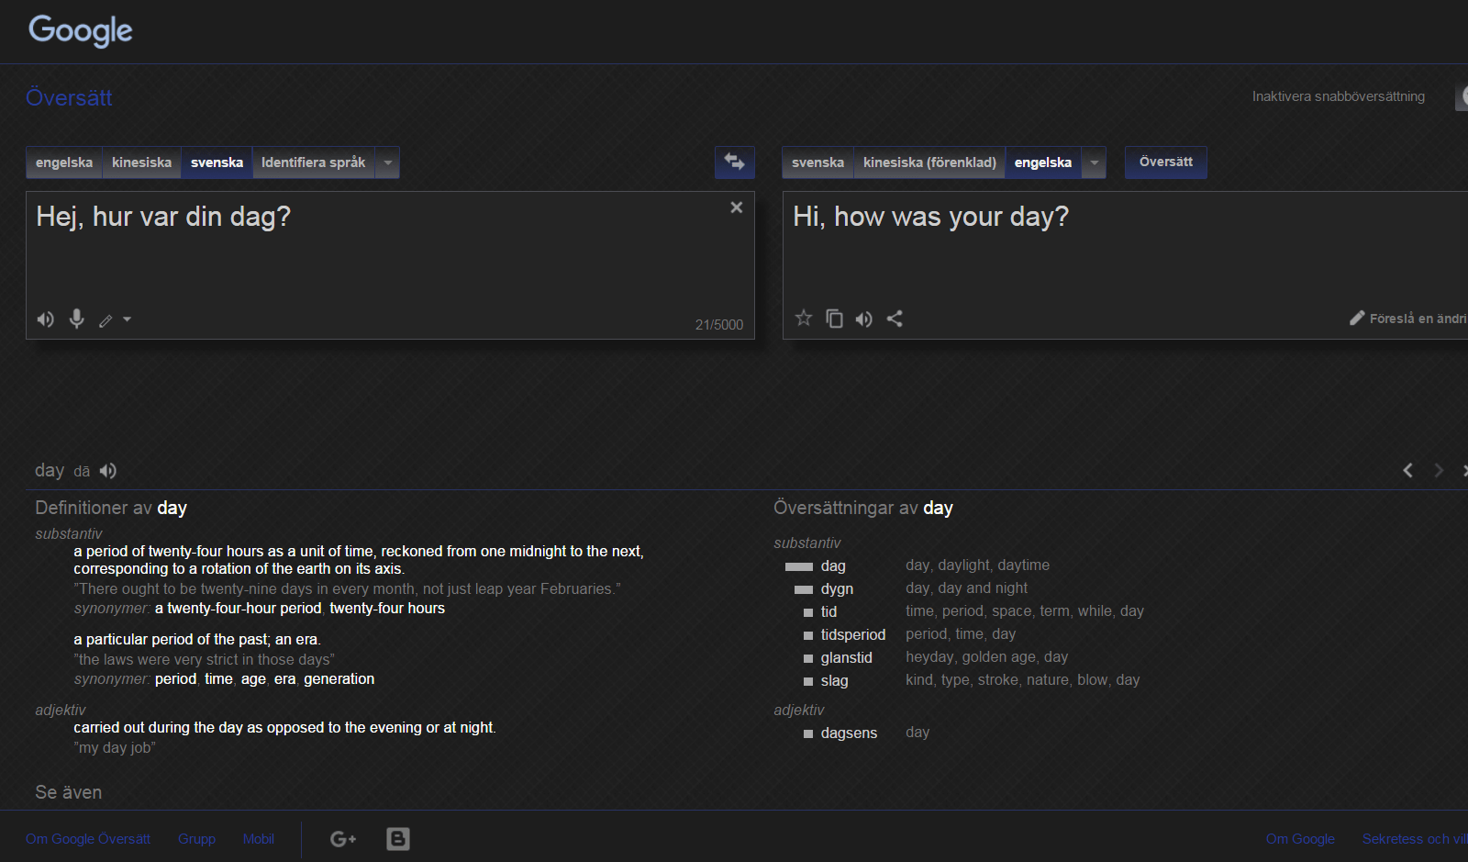Click the synonym era

tap(284, 679)
